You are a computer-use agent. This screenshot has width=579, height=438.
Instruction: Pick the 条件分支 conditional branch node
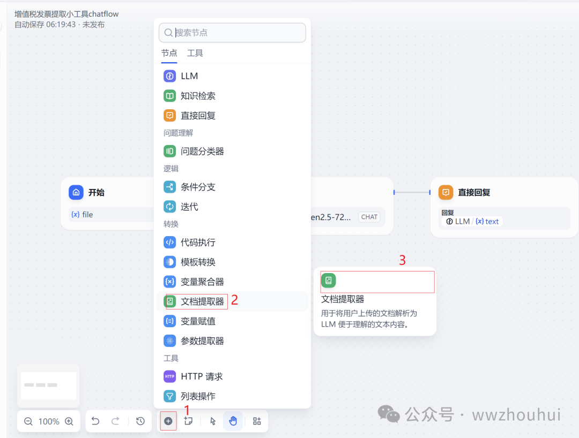pyautogui.click(x=196, y=187)
